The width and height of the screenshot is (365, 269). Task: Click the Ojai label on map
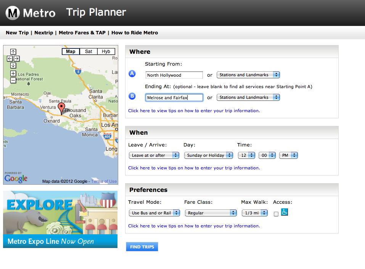coord(47,93)
